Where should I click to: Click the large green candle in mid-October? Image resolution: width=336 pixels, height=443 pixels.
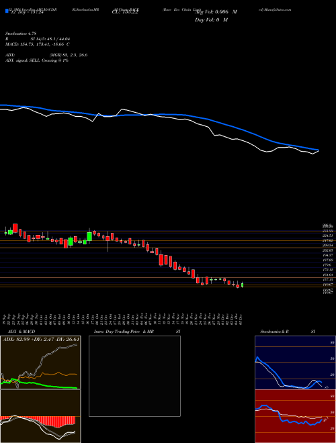pyautogui.click(x=89, y=236)
